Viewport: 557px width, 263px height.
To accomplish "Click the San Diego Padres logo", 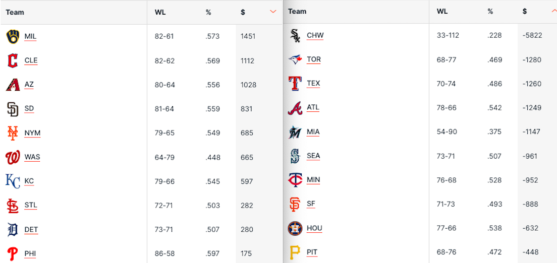I will point(13,108).
